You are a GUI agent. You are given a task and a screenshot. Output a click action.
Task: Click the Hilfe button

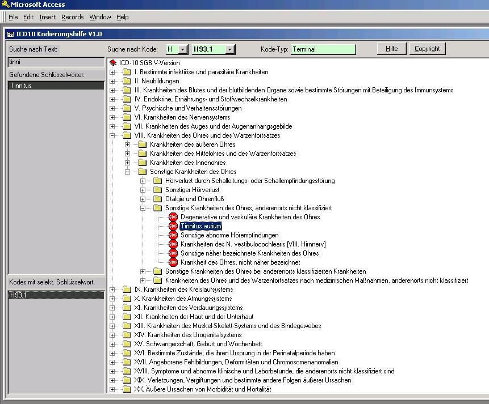click(x=392, y=49)
